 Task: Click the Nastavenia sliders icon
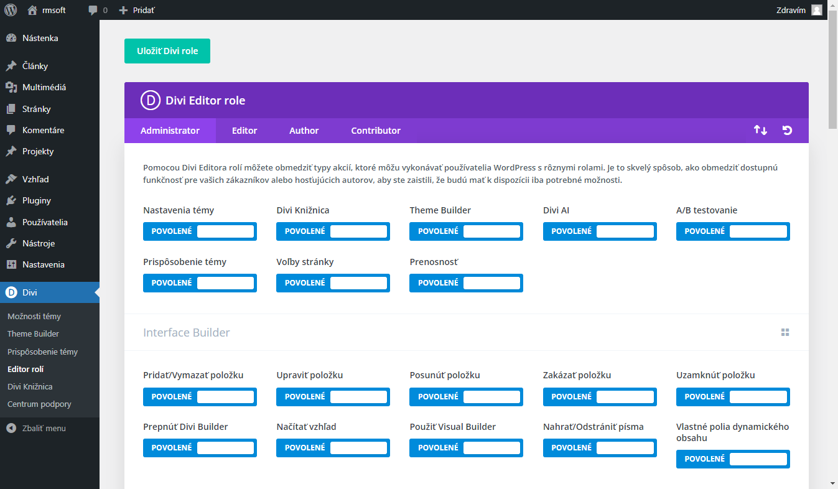point(11,264)
